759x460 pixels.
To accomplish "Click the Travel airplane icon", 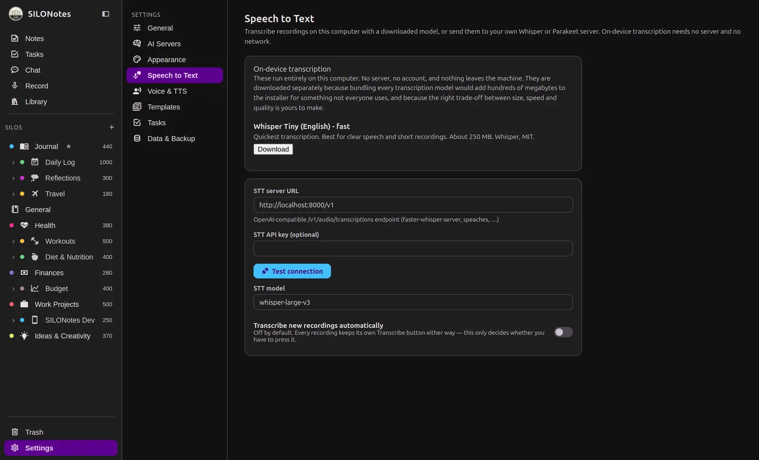I will [35, 193].
